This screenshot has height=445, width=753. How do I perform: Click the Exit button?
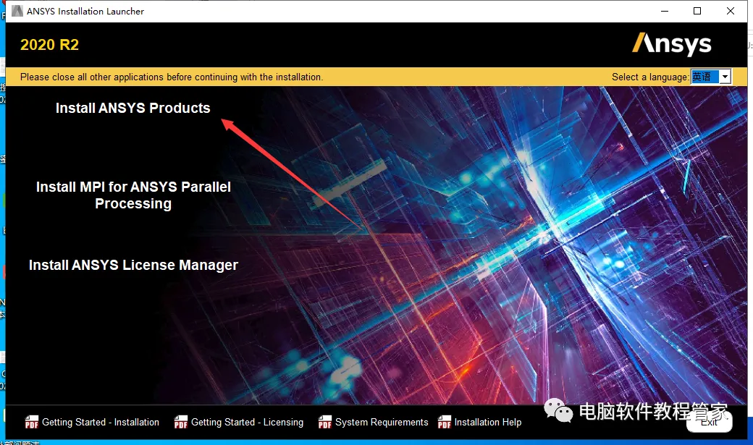(x=710, y=423)
